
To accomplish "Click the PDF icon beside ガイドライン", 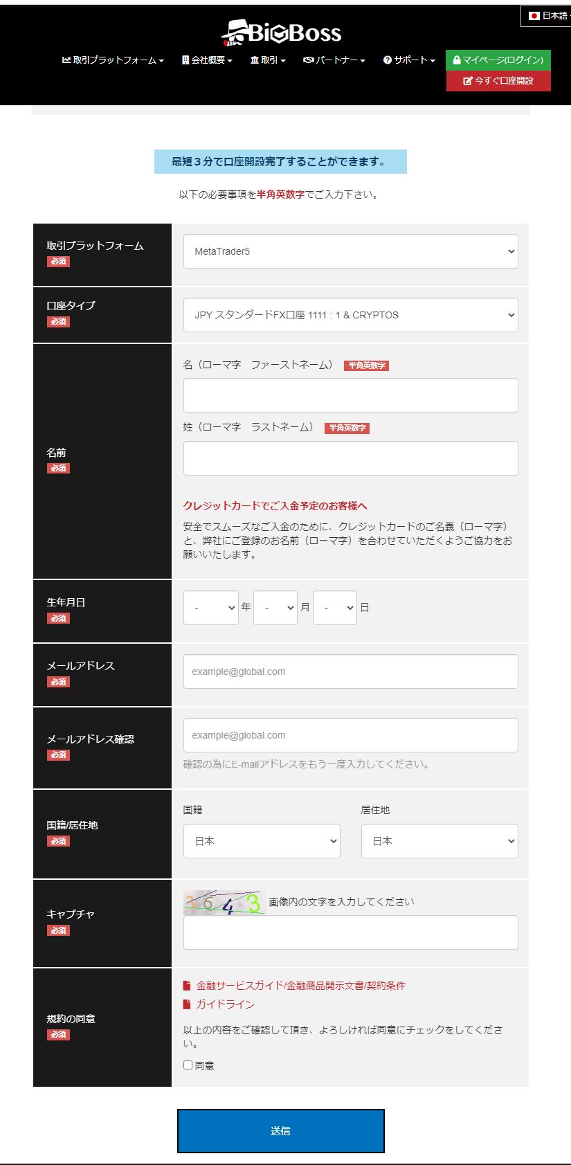I will pos(187,1004).
